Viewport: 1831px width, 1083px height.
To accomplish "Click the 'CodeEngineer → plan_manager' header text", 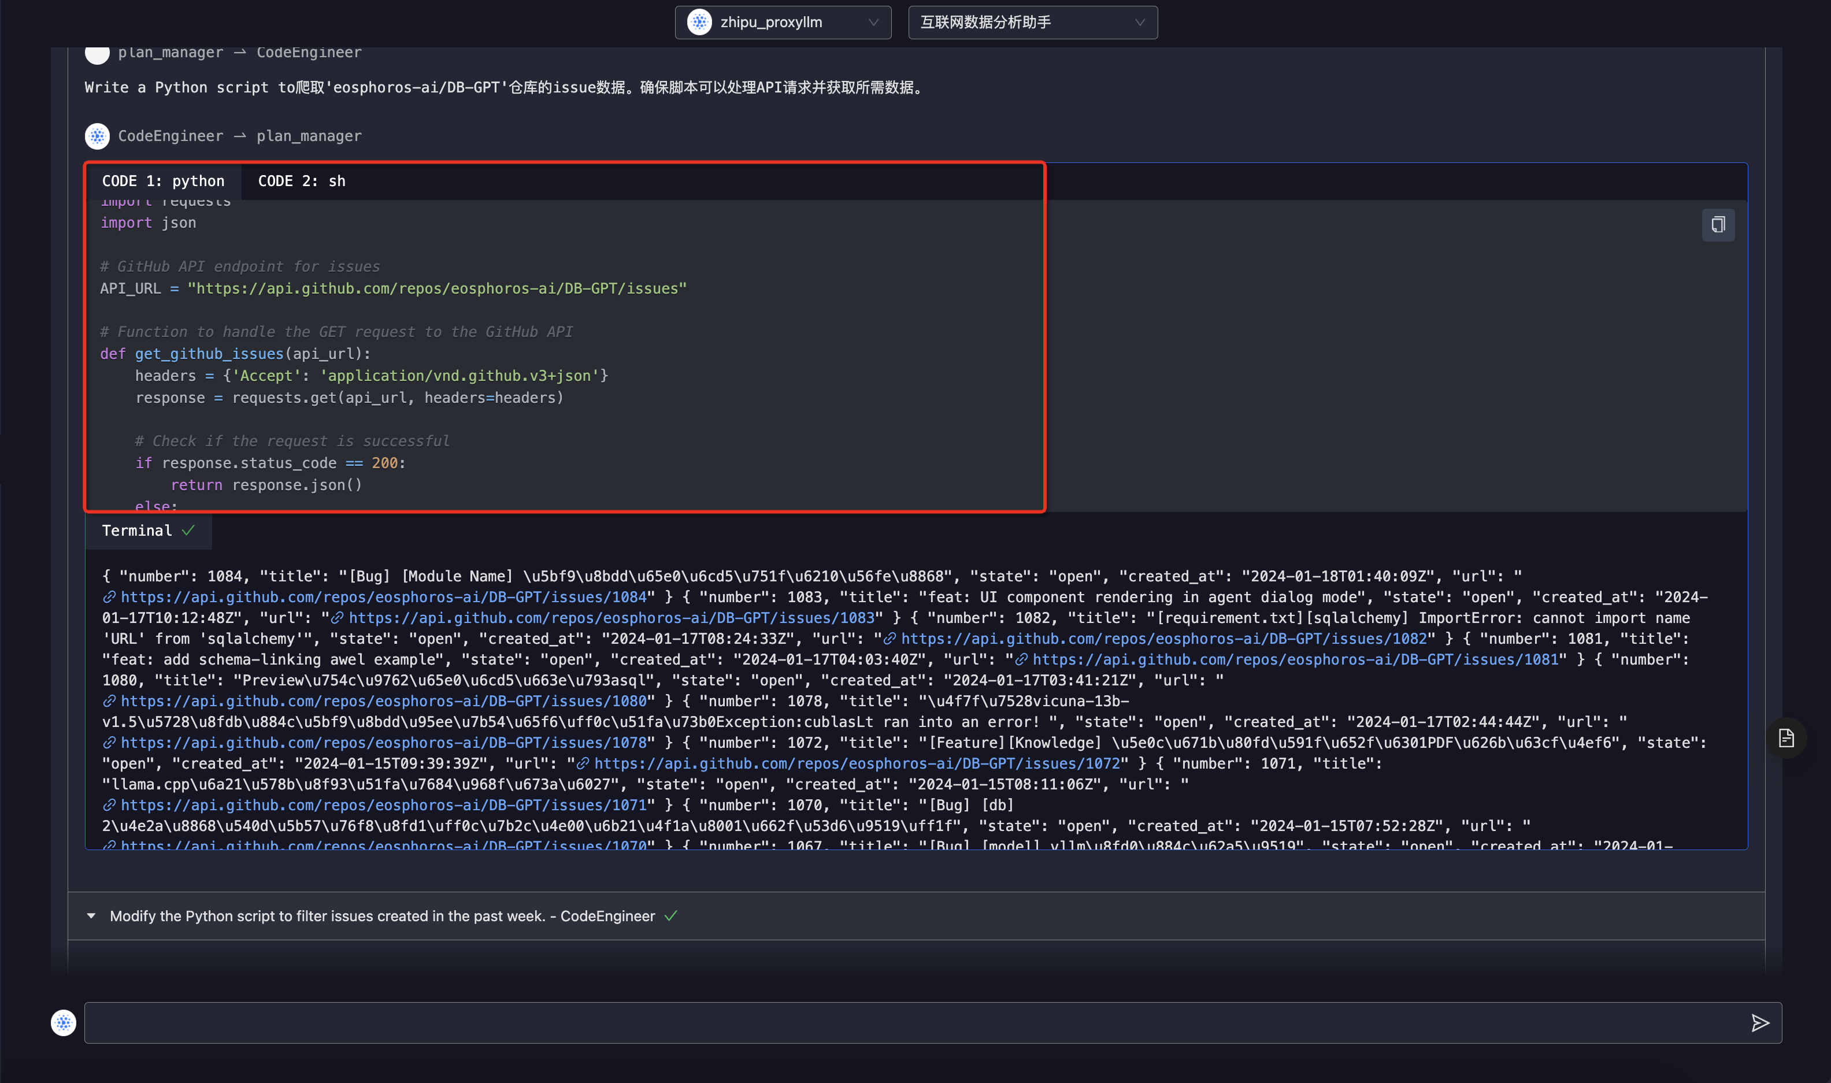I will coord(239,136).
